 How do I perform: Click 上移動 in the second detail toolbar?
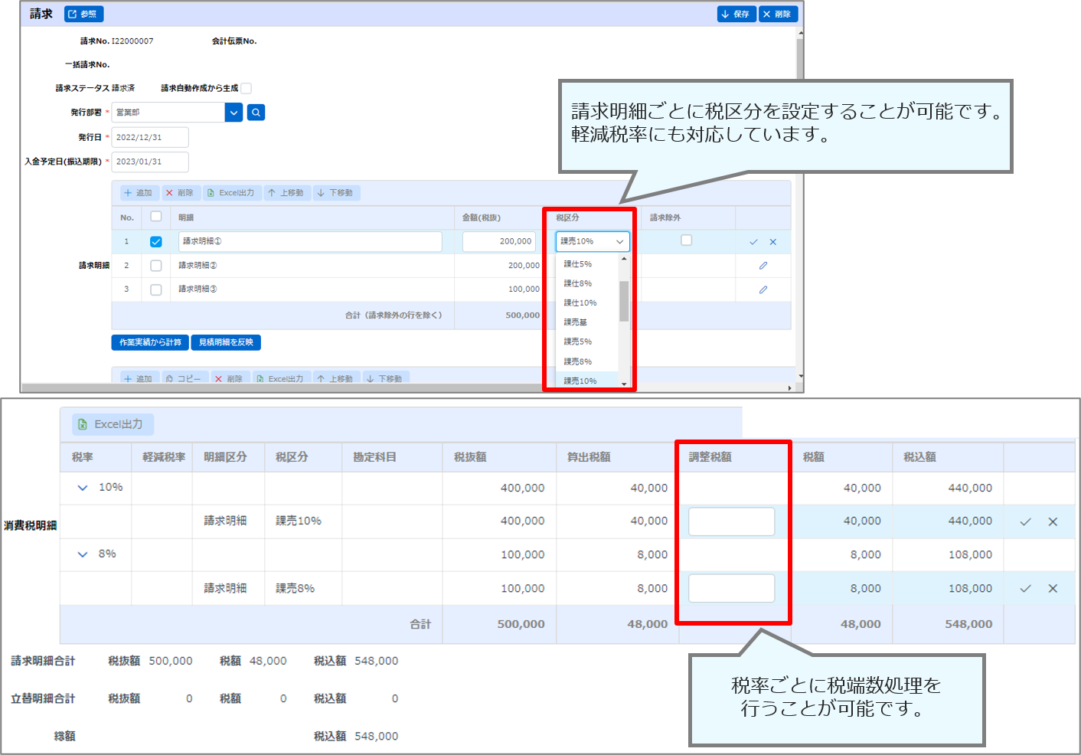[x=335, y=378]
